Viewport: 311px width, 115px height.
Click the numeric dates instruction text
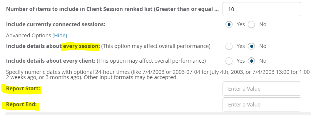158,74
